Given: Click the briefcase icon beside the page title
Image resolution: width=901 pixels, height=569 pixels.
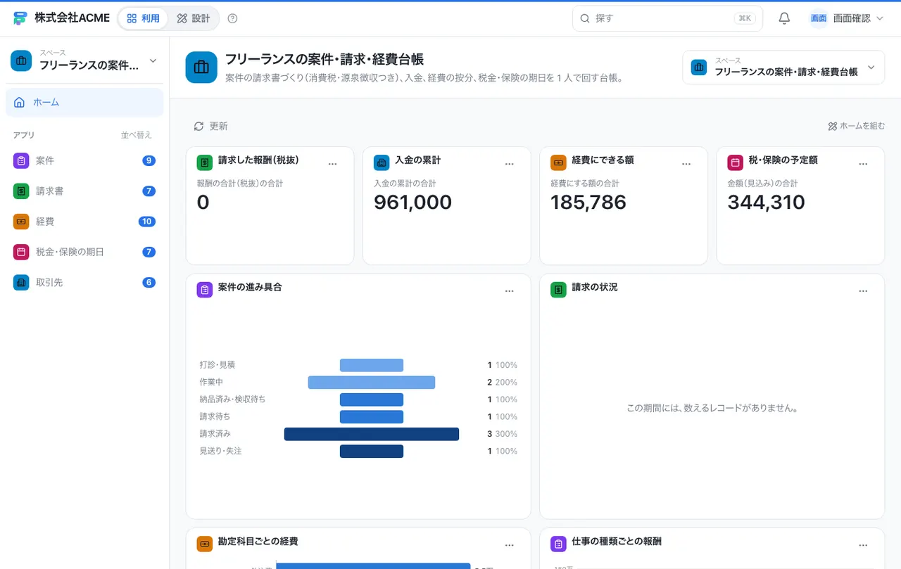Looking at the screenshot, I should (x=201, y=68).
